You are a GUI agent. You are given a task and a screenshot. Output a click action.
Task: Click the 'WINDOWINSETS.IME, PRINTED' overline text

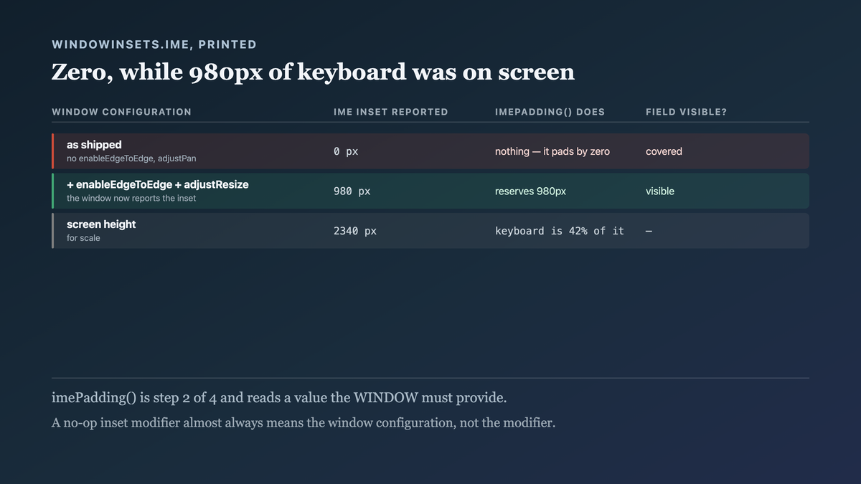pos(154,44)
